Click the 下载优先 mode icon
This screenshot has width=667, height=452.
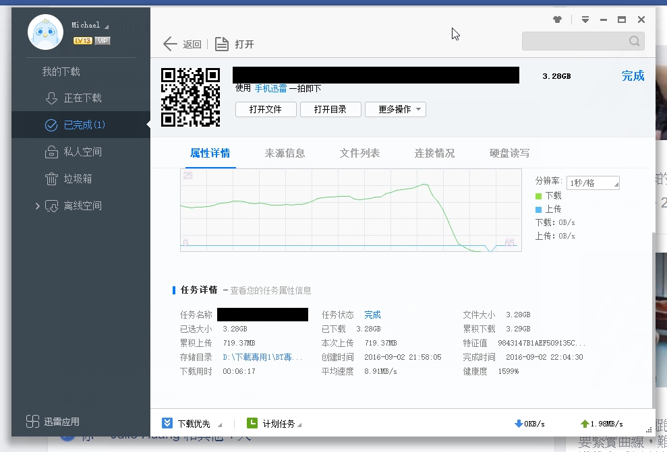pos(167,423)
